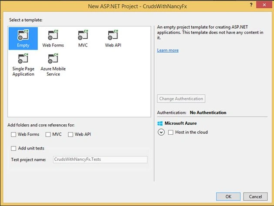Viewport: 274px width, 206px height.
Task: Click the empty template description text
Action: point(210,33)
